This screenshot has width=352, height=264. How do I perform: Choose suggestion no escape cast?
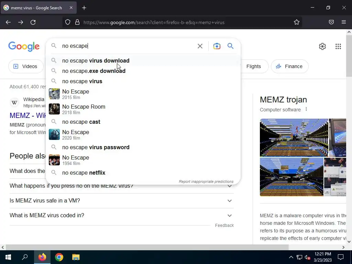click(x=143, y=122)
